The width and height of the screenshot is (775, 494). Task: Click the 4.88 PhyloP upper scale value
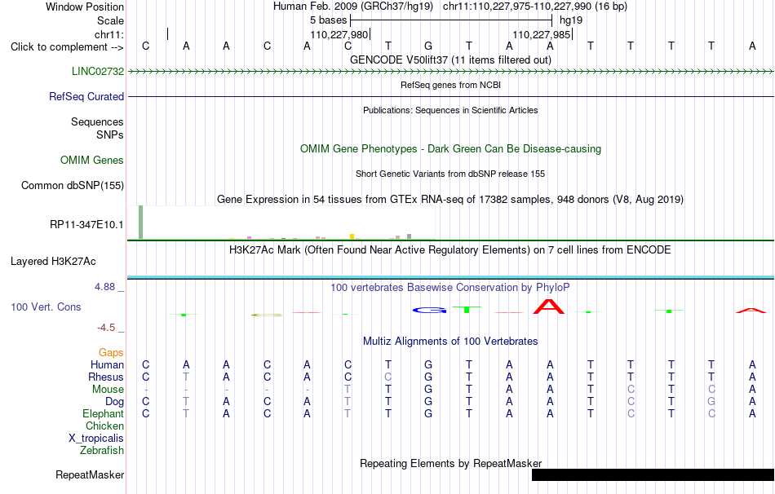(x=105, y=286)
